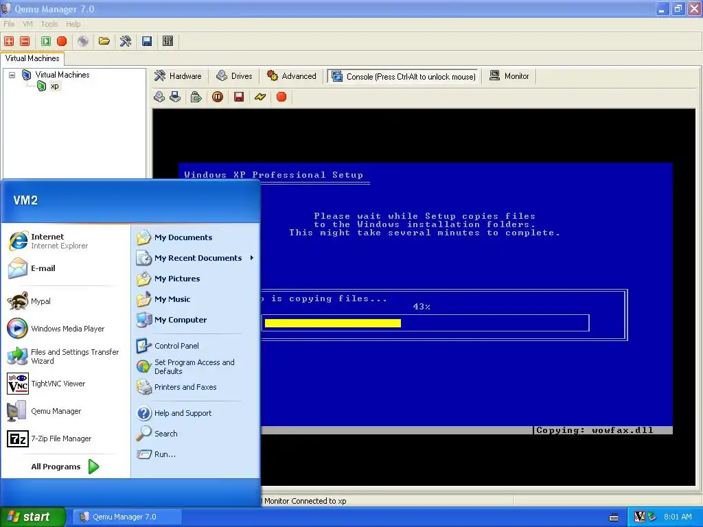Screen dimensions: 703x527
Task: Switch to the Hardware tab
Action: click(x=178, y=75)
